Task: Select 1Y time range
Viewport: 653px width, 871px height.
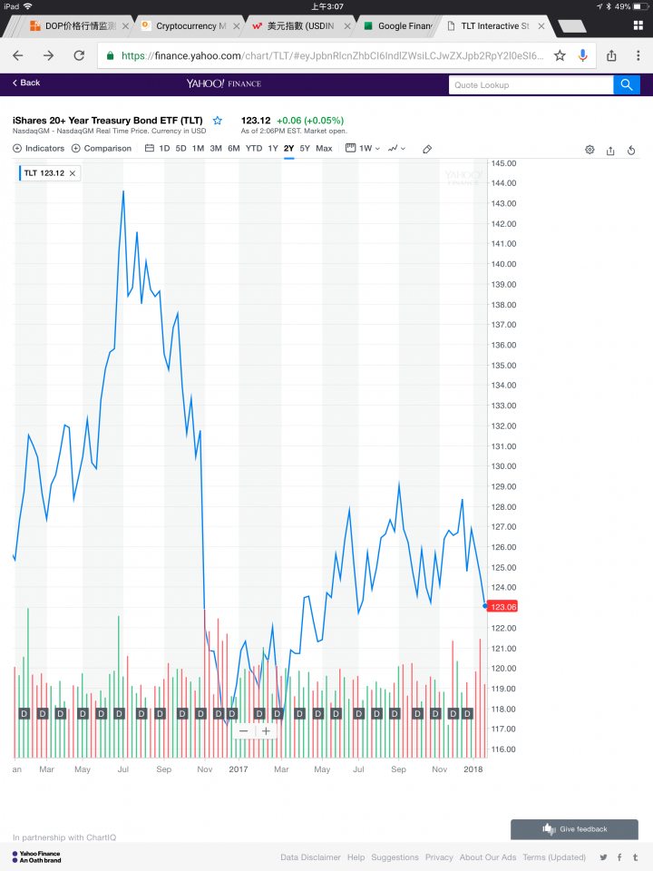Action: pyautogui.click(x=273, y=148)
